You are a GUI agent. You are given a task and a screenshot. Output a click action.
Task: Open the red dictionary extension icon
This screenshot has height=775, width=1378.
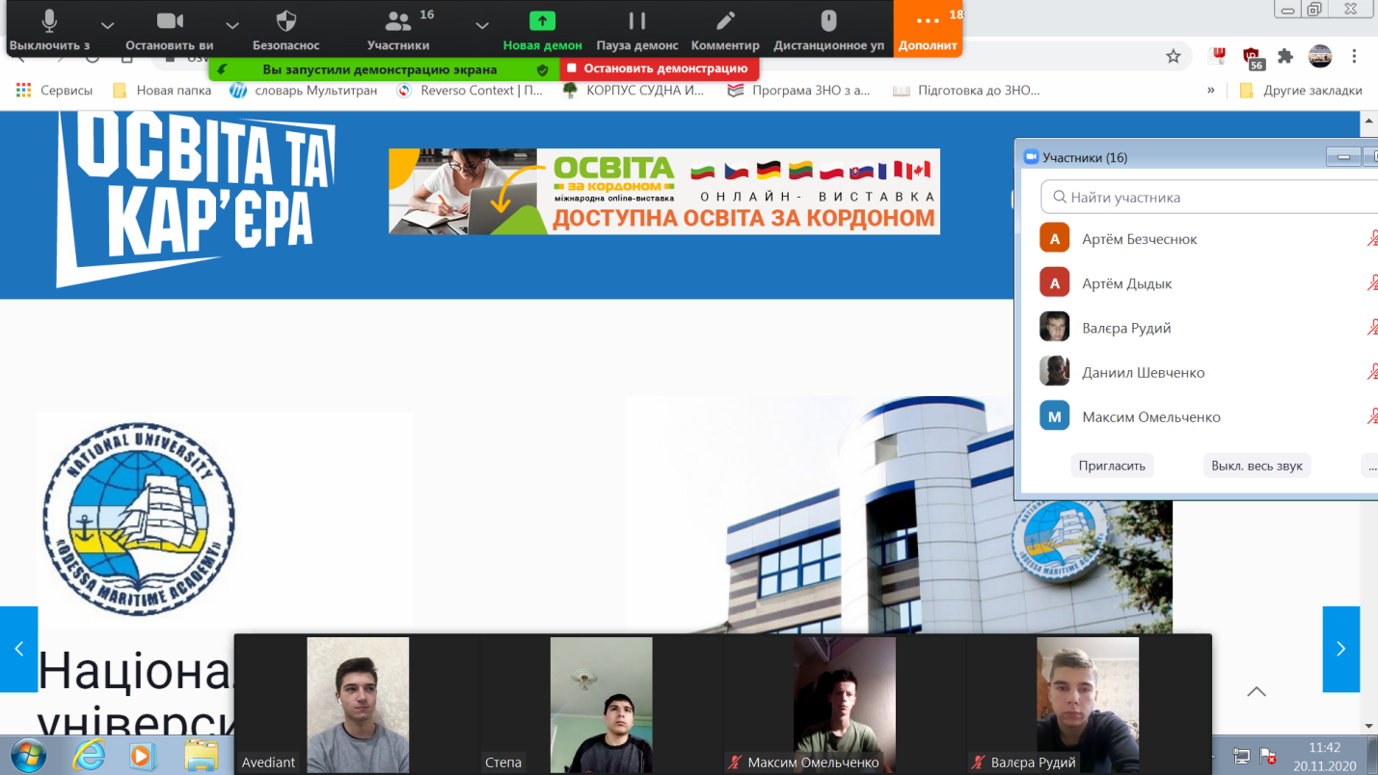point(1219,57)
